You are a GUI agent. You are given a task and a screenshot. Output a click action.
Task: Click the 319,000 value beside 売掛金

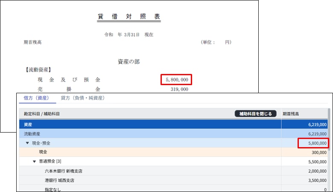click(x=179, y=89)
